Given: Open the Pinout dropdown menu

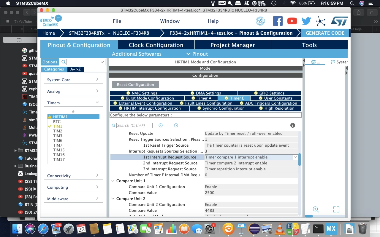Looking at the screenshot, I should pos(197,54).
